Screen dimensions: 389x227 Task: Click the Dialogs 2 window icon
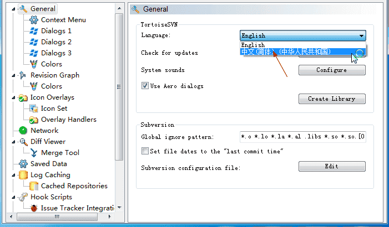pyautogui.click(x=34, y=42)
